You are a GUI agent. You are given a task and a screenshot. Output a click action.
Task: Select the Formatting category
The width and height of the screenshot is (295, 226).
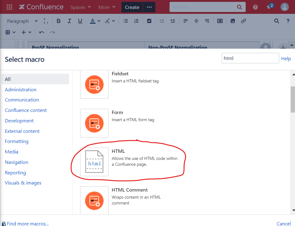17,141
